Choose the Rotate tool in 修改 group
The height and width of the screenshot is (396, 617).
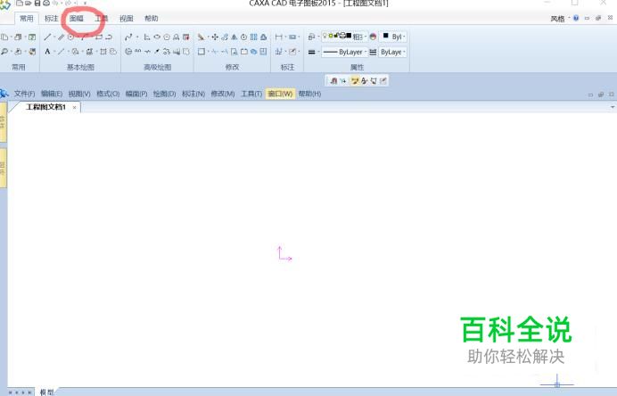click(x=244, y=37)
